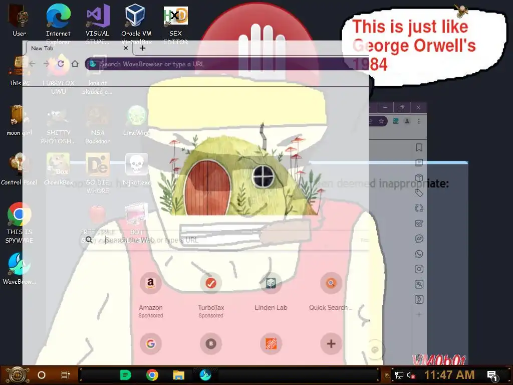Open This PC desktop icon
Viewport: 513px width, 385px height.
pos(19,70)
